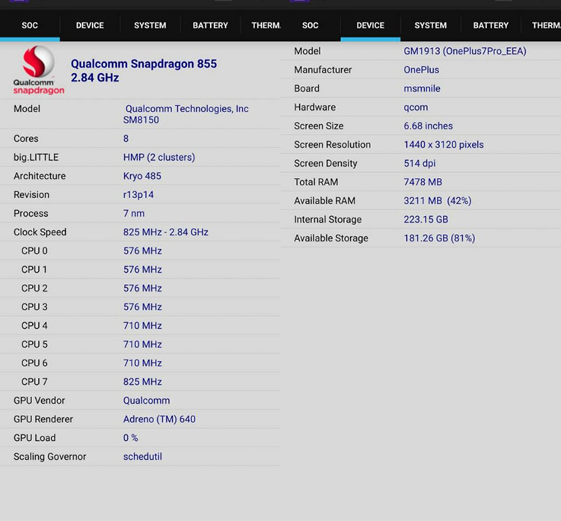
Task: Click the 'Scaling Governor' label
Action: [49, 457]
